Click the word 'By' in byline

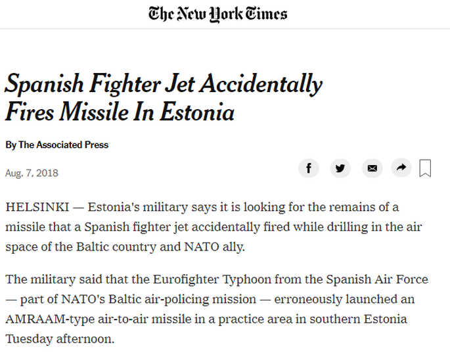coord(11,145)
